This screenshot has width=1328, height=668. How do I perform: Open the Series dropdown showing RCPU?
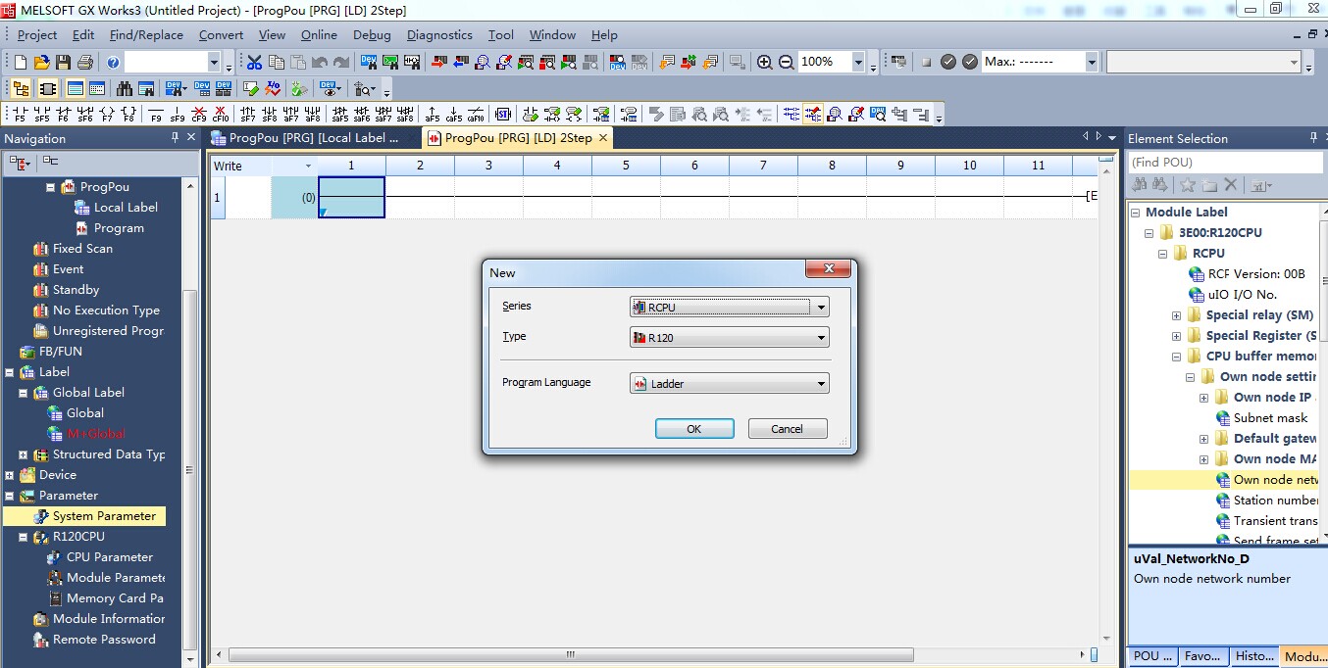(730, 307)
